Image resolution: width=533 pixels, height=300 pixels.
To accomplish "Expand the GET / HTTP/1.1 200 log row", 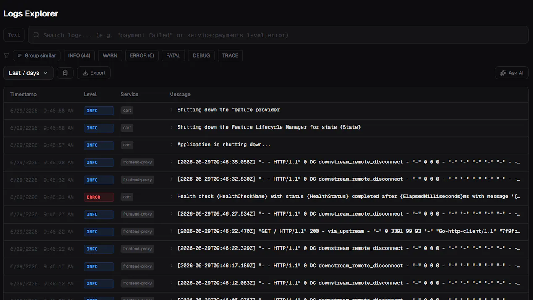I will (172, 231).
